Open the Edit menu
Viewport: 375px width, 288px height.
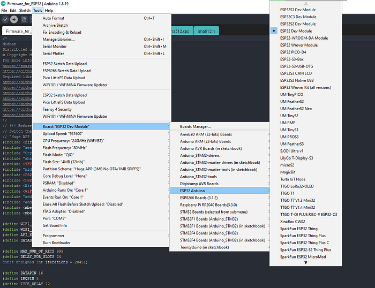tap(13, 10)
